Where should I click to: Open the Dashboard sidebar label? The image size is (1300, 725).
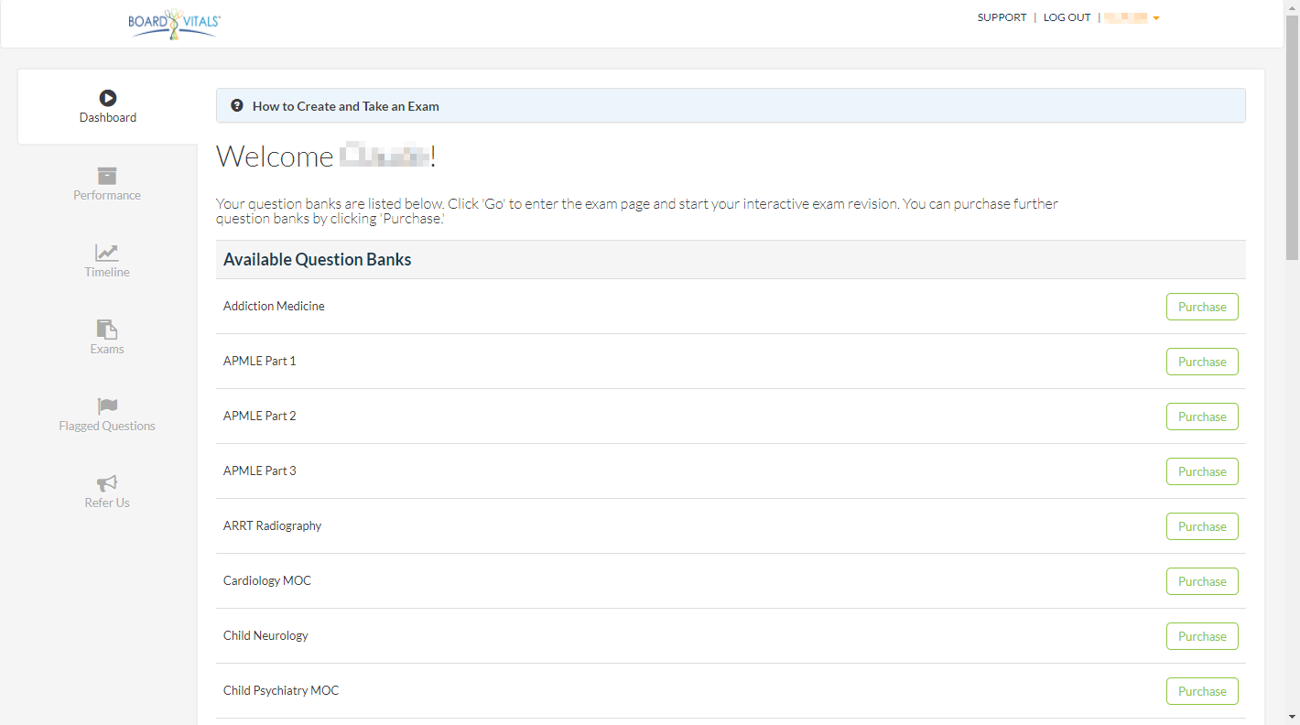108,117
